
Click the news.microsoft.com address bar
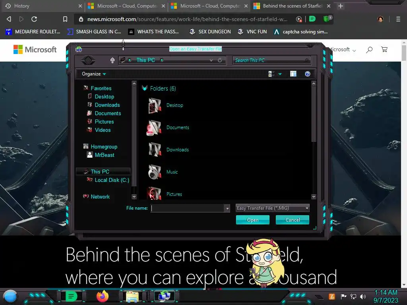pyautogui.click(x=187, y=19)
